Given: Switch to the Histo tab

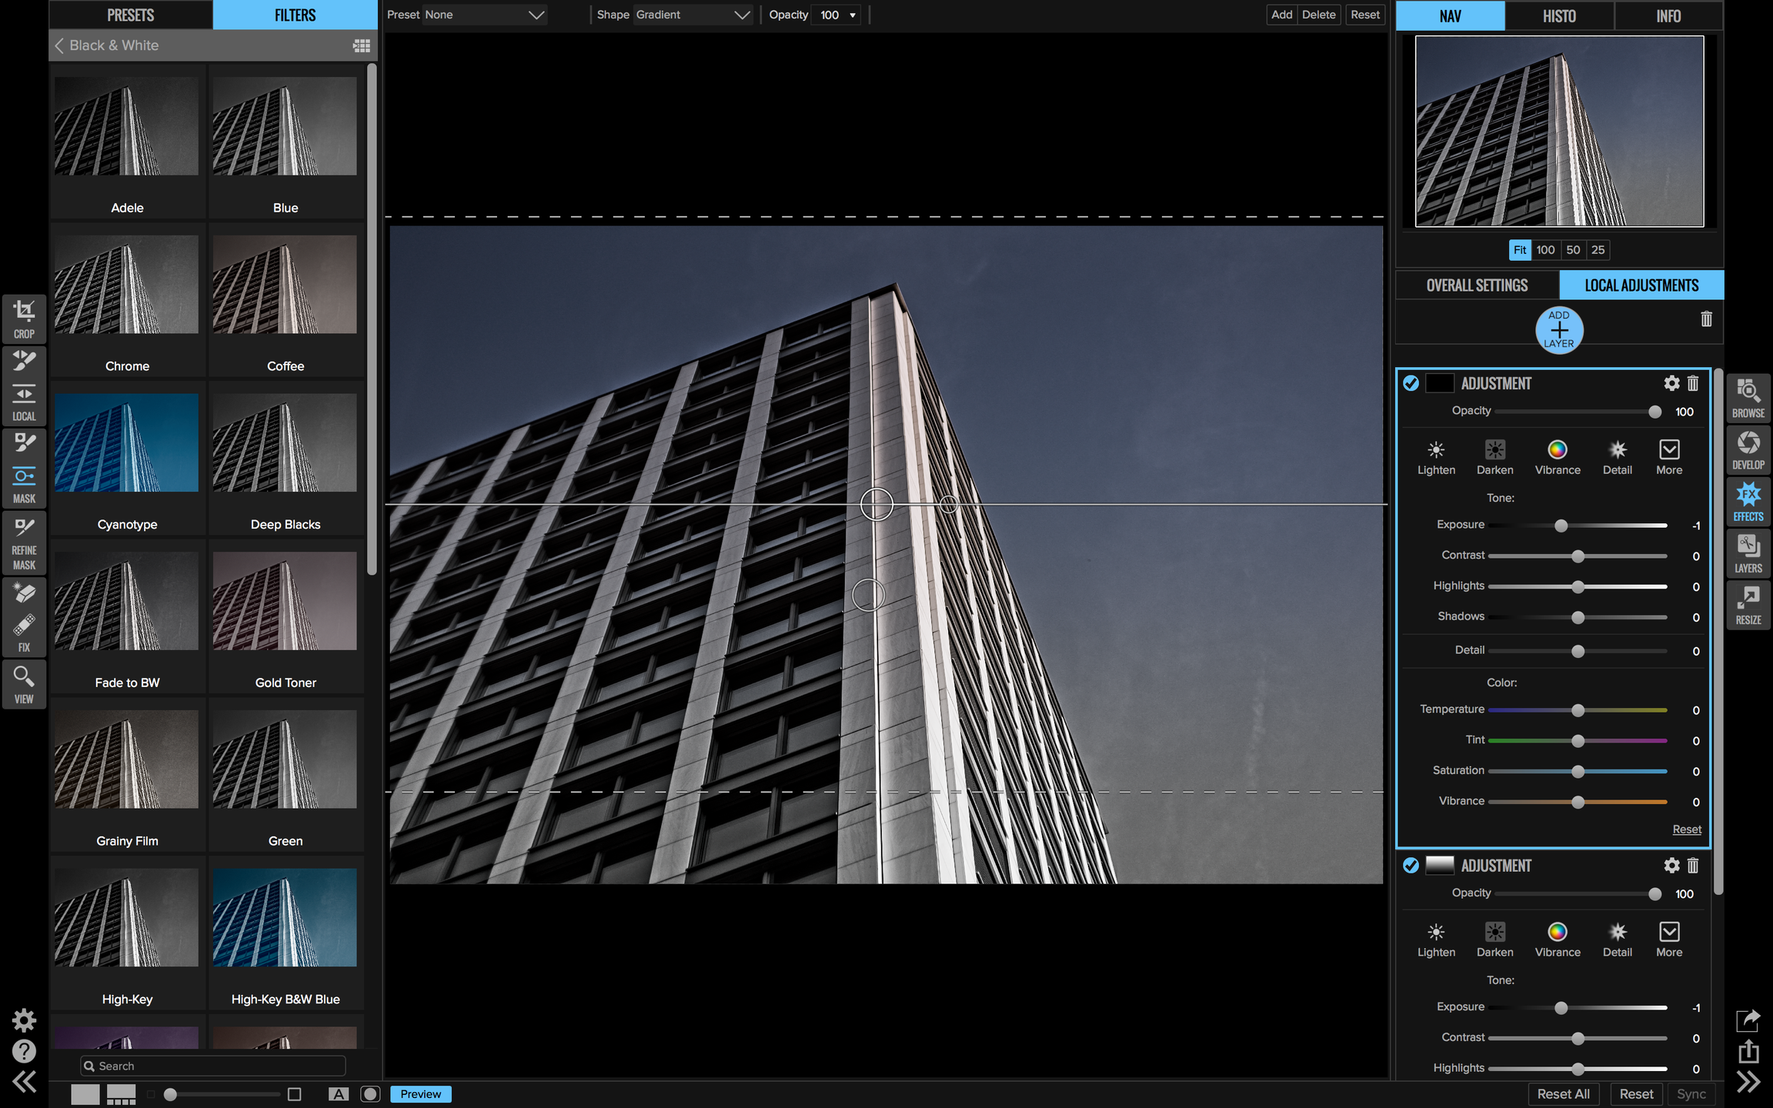Looking at the screenshot, I should pyautogui.click(x=1558, y=16).
